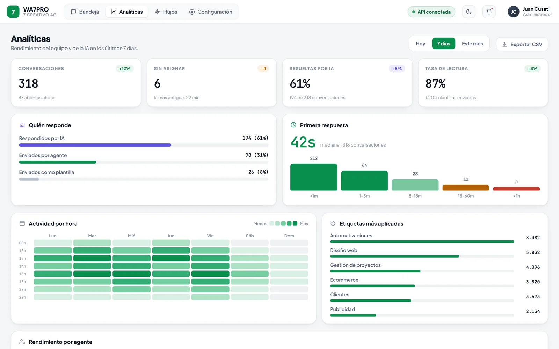Viewport: 559px width, 349px height.
Task: Click the robot icon beside Quién responde
Action: point(22,125)
